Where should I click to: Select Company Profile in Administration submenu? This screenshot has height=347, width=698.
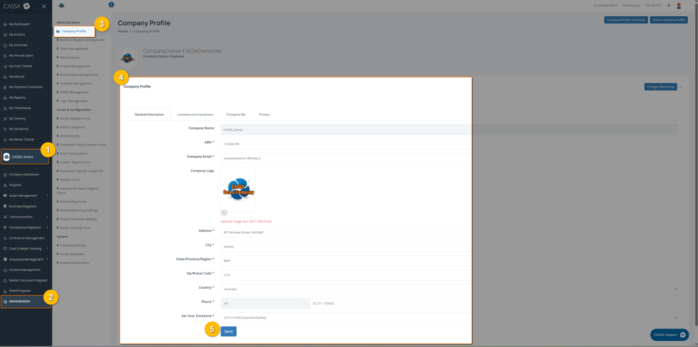tap(74, 31)
